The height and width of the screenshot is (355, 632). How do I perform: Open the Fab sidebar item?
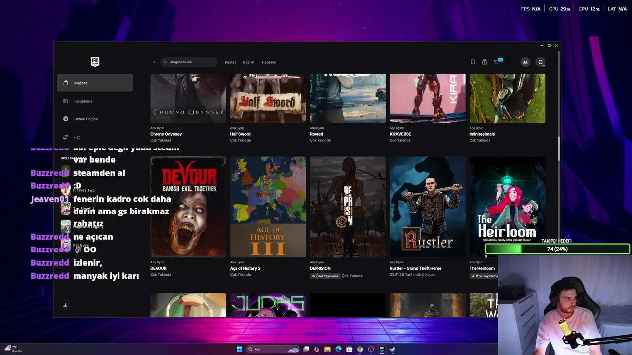click(95, 137)
